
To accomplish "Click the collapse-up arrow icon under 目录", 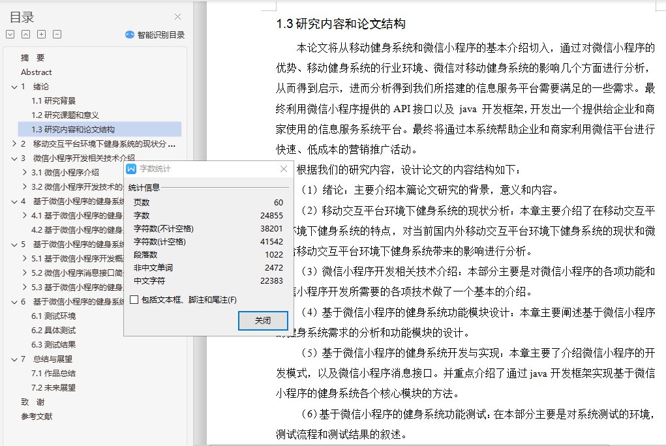I will [26, 35].
